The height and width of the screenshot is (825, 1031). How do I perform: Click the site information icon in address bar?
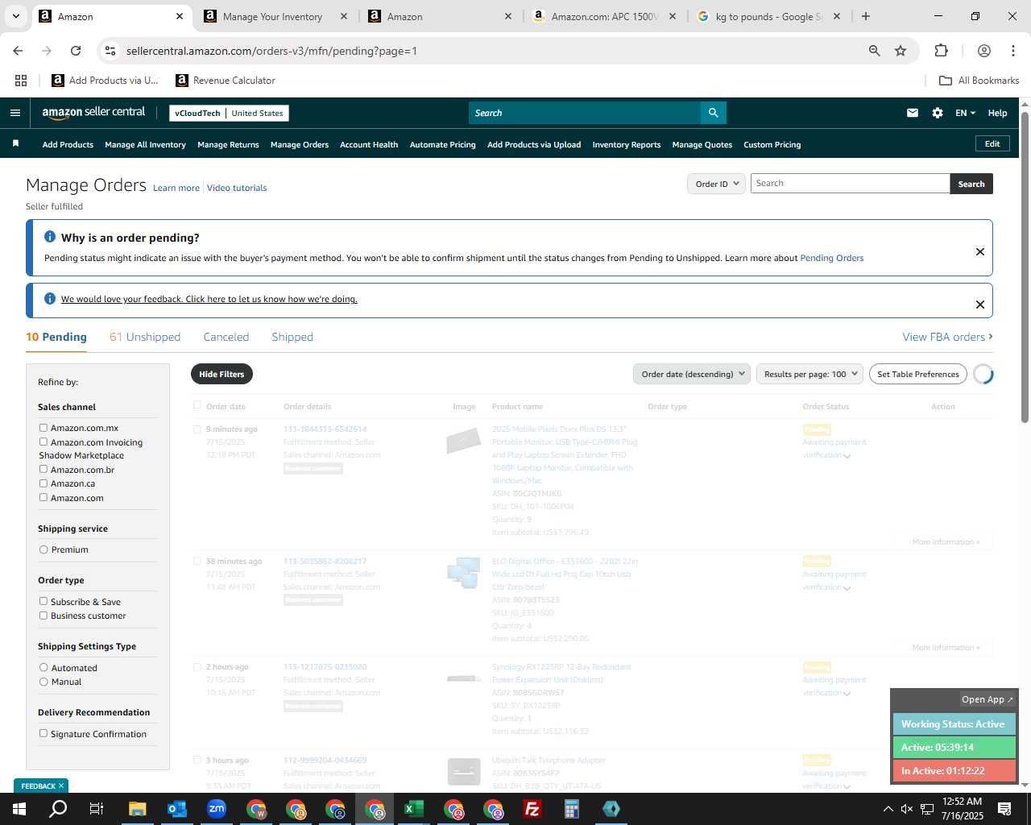[110, 51]
